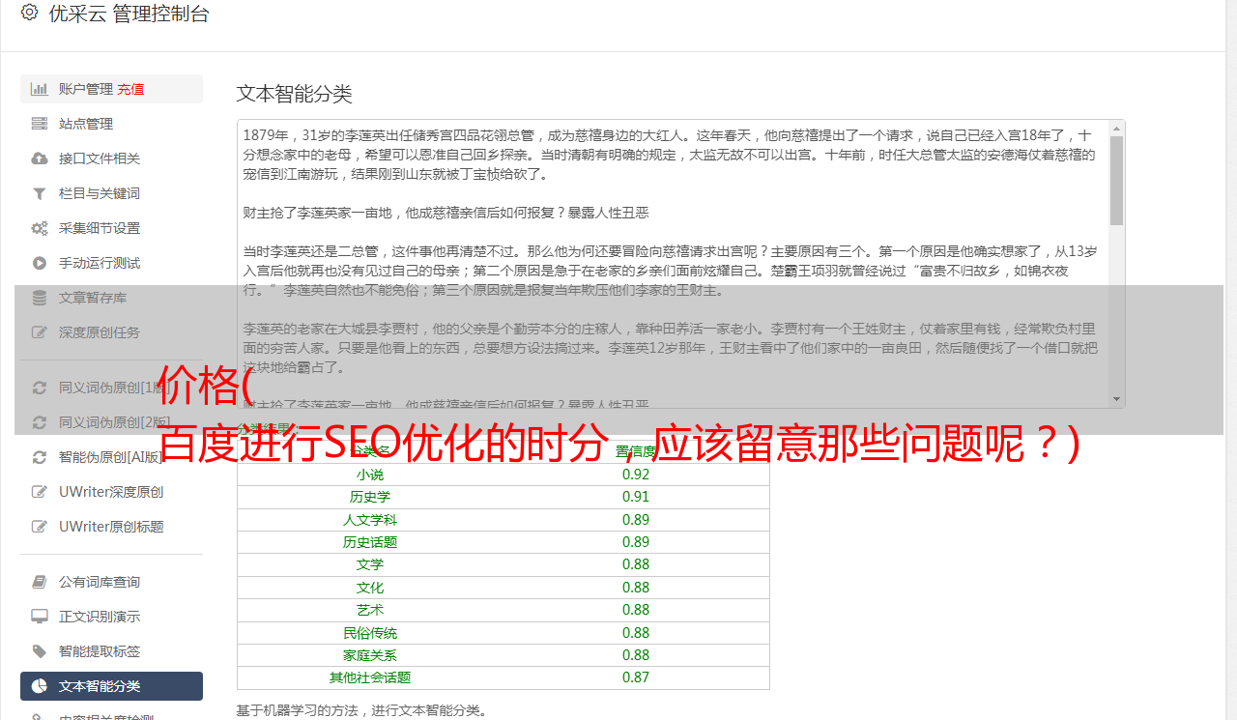Go to UWriter原创标题 in sidebar
This screenshot has height=720, width=1237.
pyautogui.click(x=110, y=527)
